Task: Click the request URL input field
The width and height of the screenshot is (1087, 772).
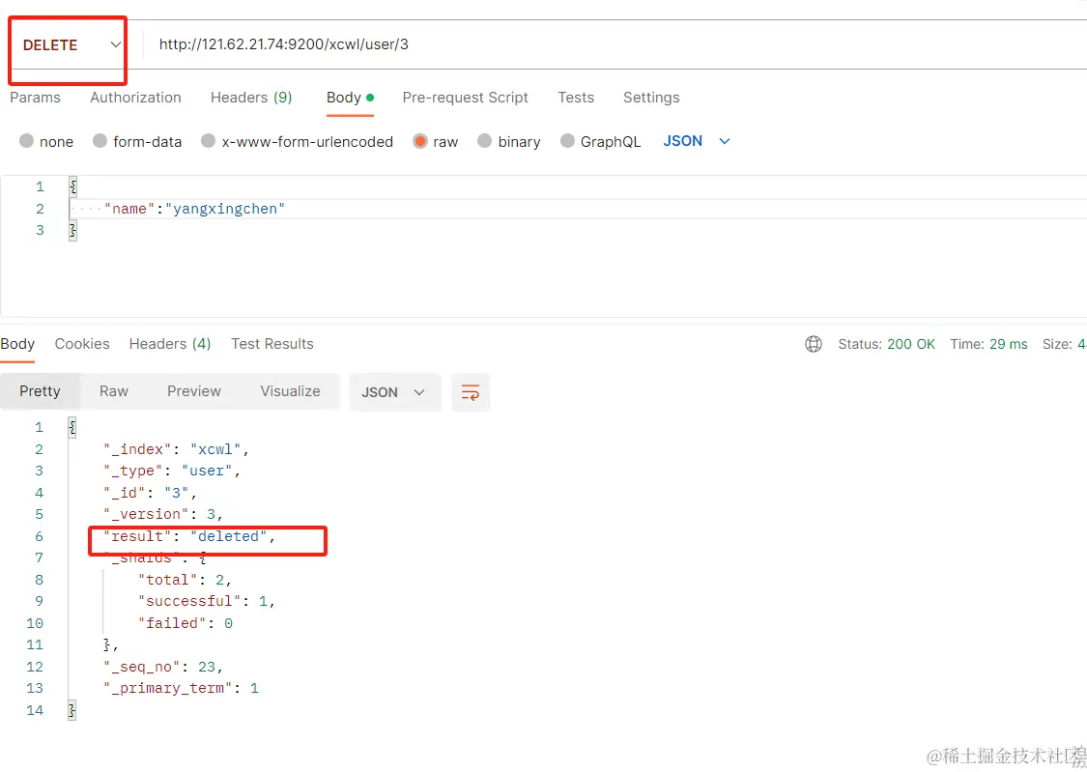Action: click(x=615, y=45)
